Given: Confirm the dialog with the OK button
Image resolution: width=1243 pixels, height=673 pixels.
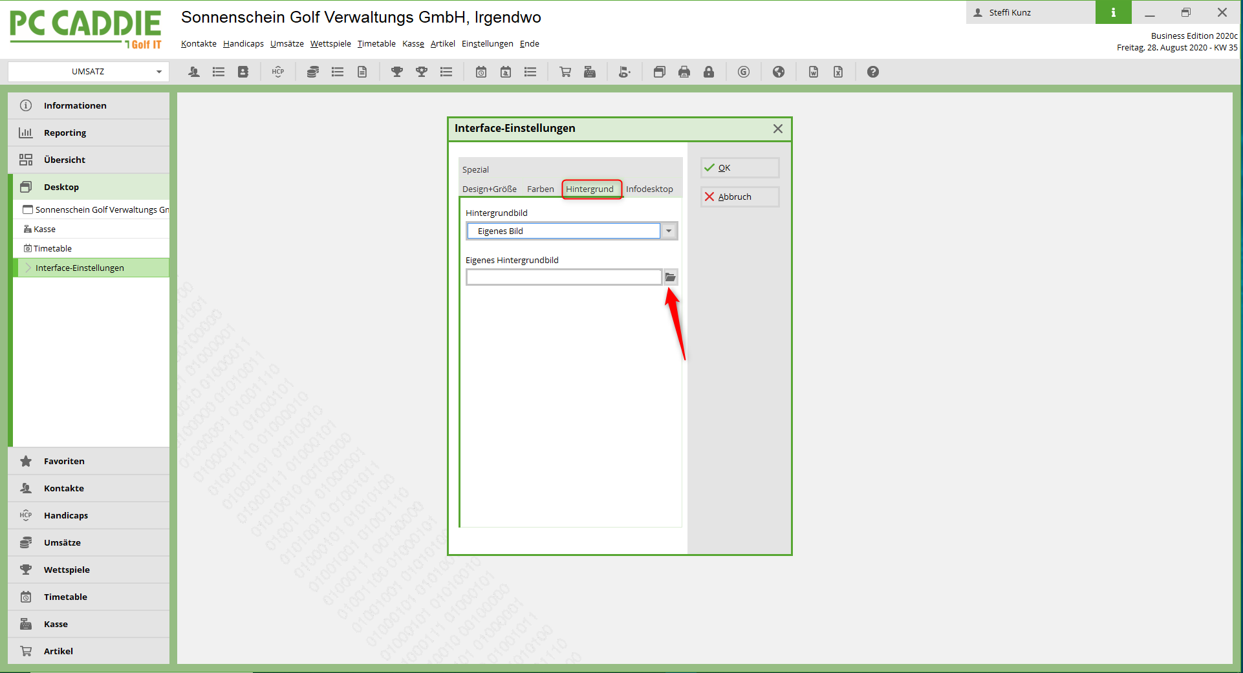Looking at the screenshot, I should 740,167.
